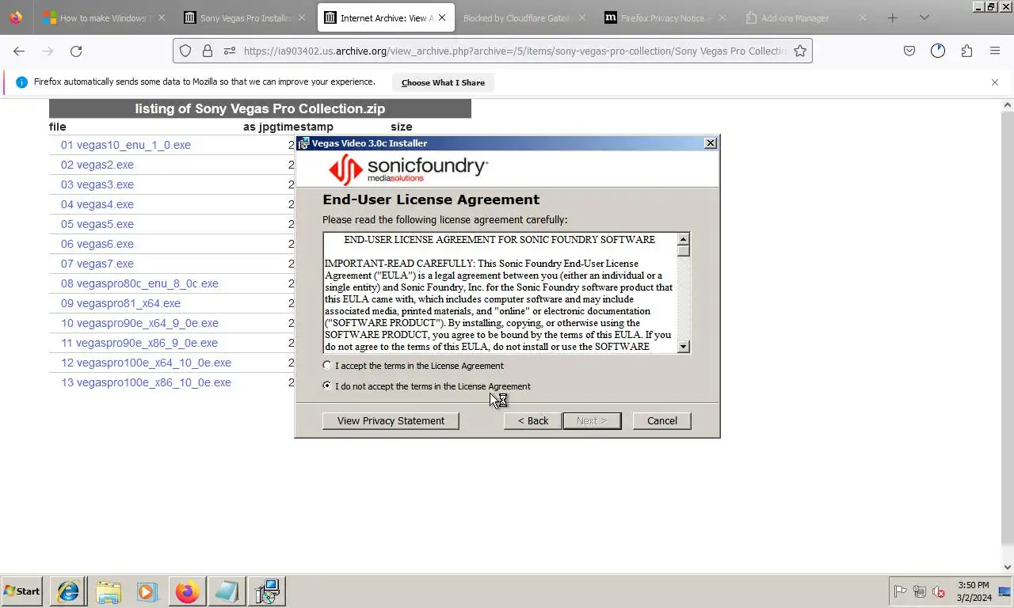Open the Extensions puzzle icon

click(966, 51)
